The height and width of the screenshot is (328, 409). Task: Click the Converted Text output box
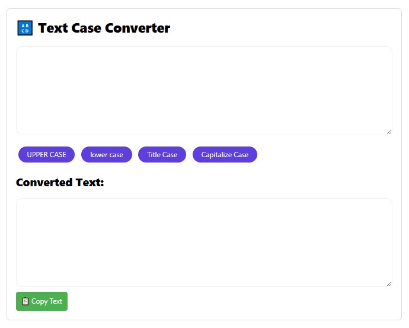[204, 243]
